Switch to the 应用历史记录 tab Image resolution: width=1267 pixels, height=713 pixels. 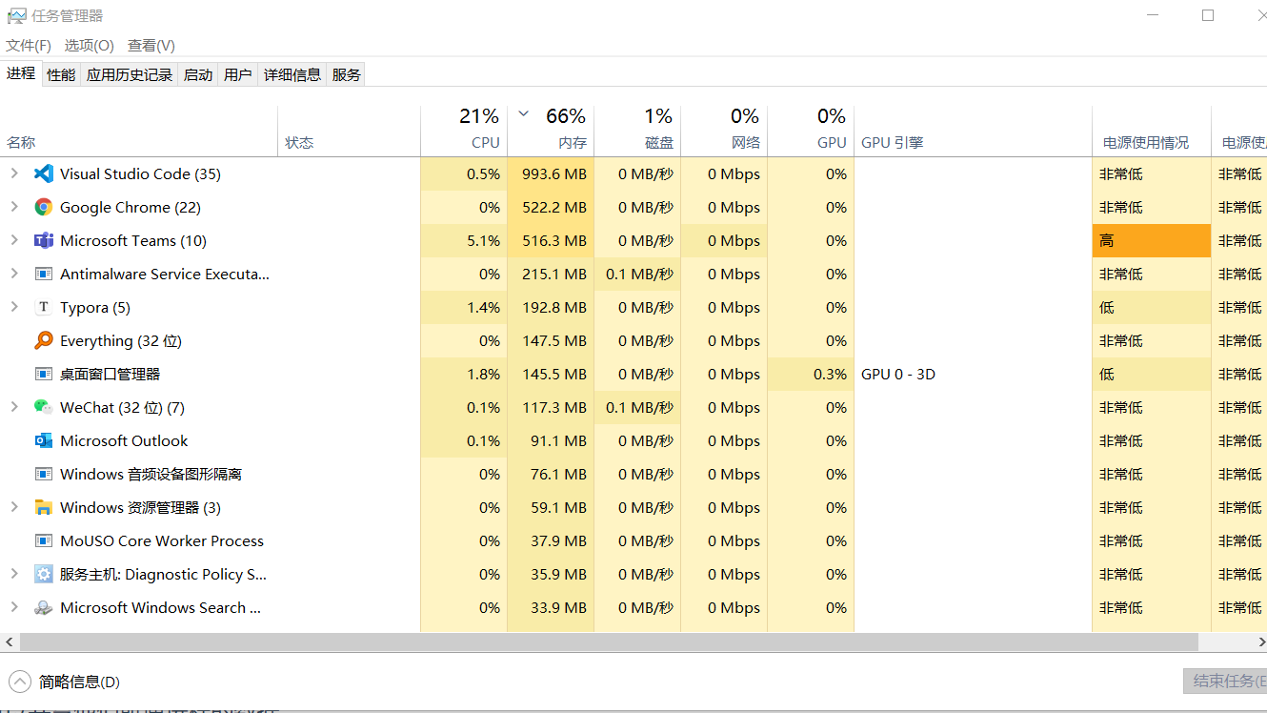[130, 74]
